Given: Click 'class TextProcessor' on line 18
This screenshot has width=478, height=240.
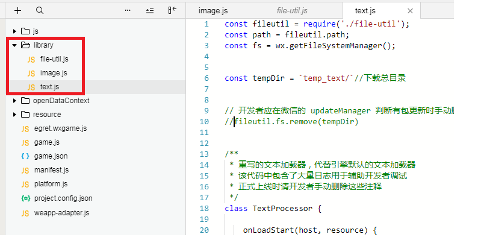Looking at the screenshot, I should (268, 209).
